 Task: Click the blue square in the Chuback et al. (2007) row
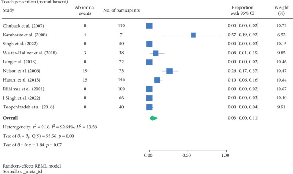pos(150,26)
